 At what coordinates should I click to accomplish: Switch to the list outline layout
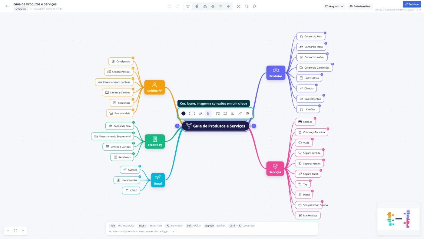[x=221, y=6]
